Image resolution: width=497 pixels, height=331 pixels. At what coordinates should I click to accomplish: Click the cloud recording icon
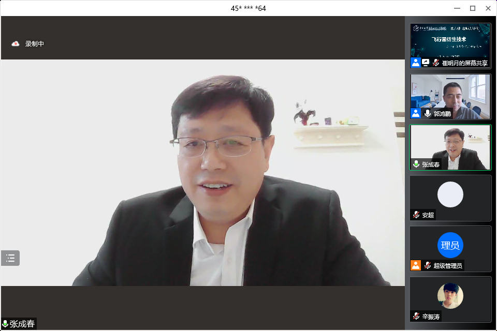click(x=16, y=44)
